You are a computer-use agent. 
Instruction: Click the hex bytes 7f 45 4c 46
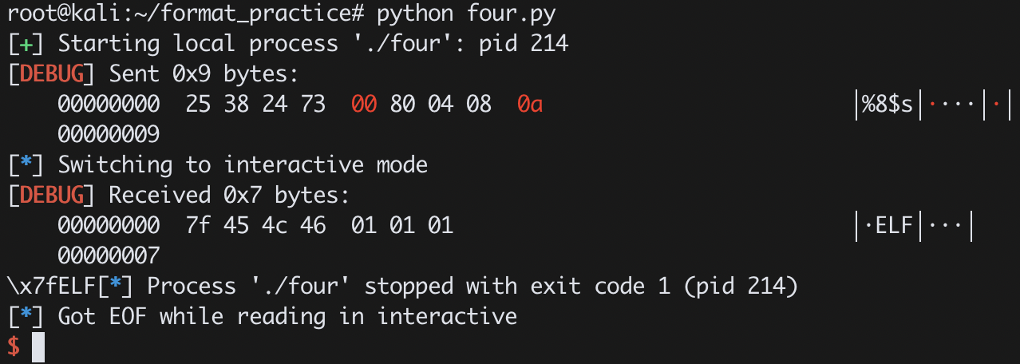point(255,225)
